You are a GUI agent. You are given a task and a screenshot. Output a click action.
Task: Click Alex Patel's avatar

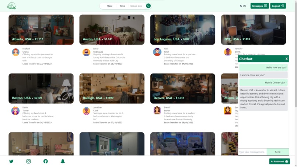click(x=157, y=52)
